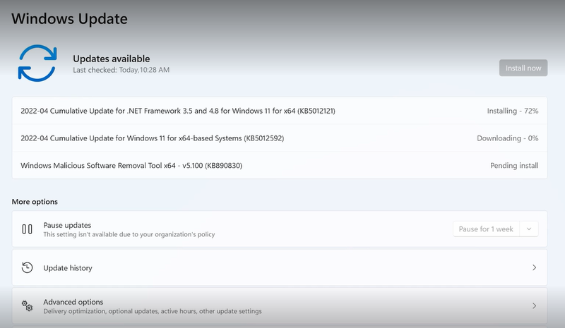Open Advanced options chevron arrow
The image size is (565, 328).
[x=535, y=306]
